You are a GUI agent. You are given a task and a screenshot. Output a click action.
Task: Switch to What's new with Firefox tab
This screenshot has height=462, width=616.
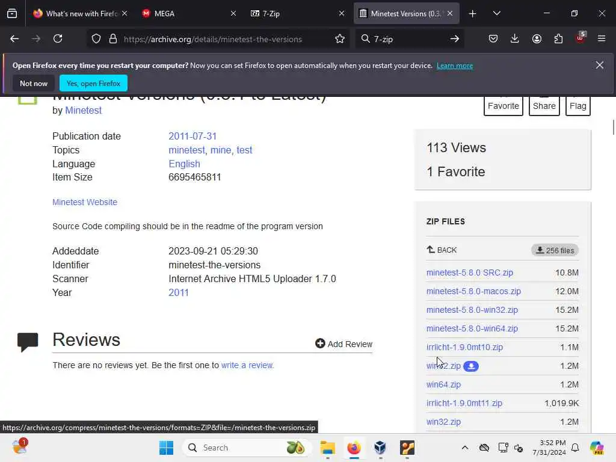(81, 13)
